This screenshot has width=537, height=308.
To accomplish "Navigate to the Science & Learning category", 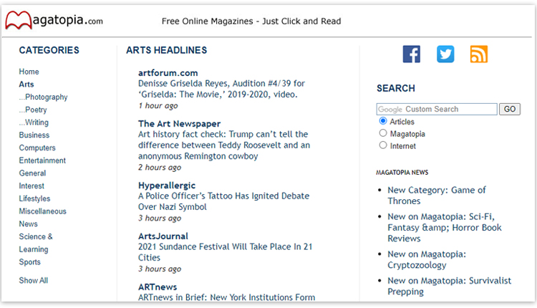I will tap(36, 243).
